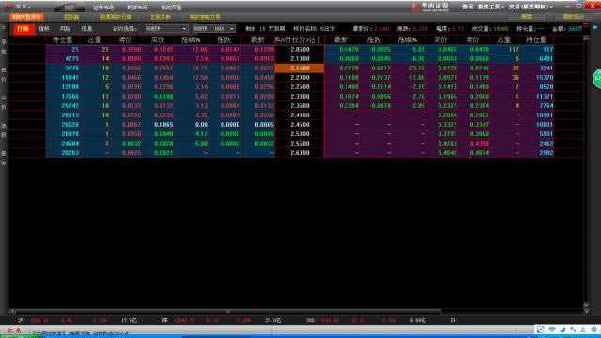
Task: Switch to the 行情 tab
Action: 23,29
